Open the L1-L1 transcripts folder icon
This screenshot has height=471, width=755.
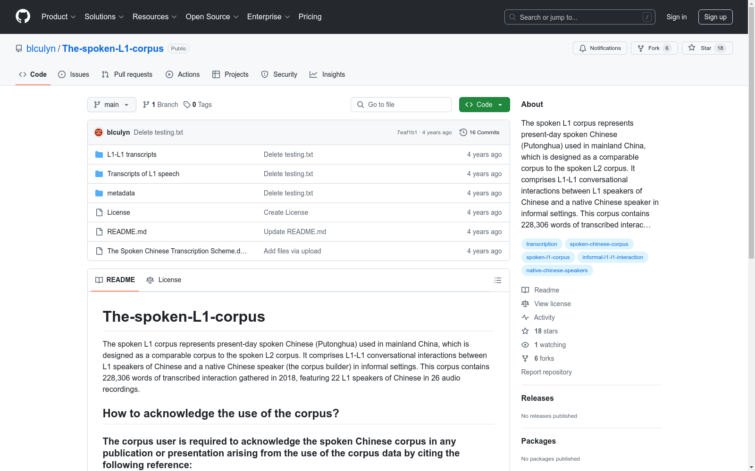coord(99,154)
